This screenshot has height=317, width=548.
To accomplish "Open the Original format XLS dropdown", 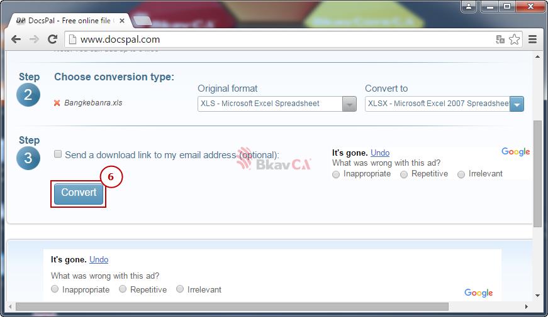I will tap(277, 104).
